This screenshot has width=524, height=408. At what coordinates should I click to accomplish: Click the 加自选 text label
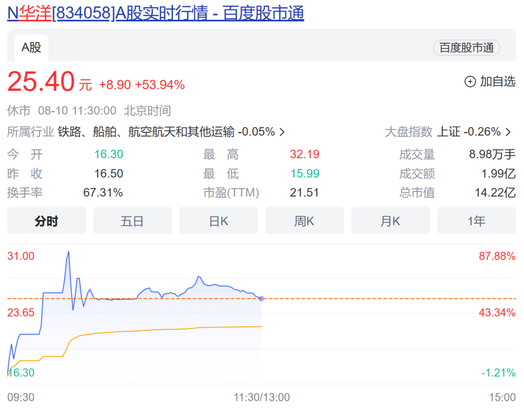tap(498, 82)
